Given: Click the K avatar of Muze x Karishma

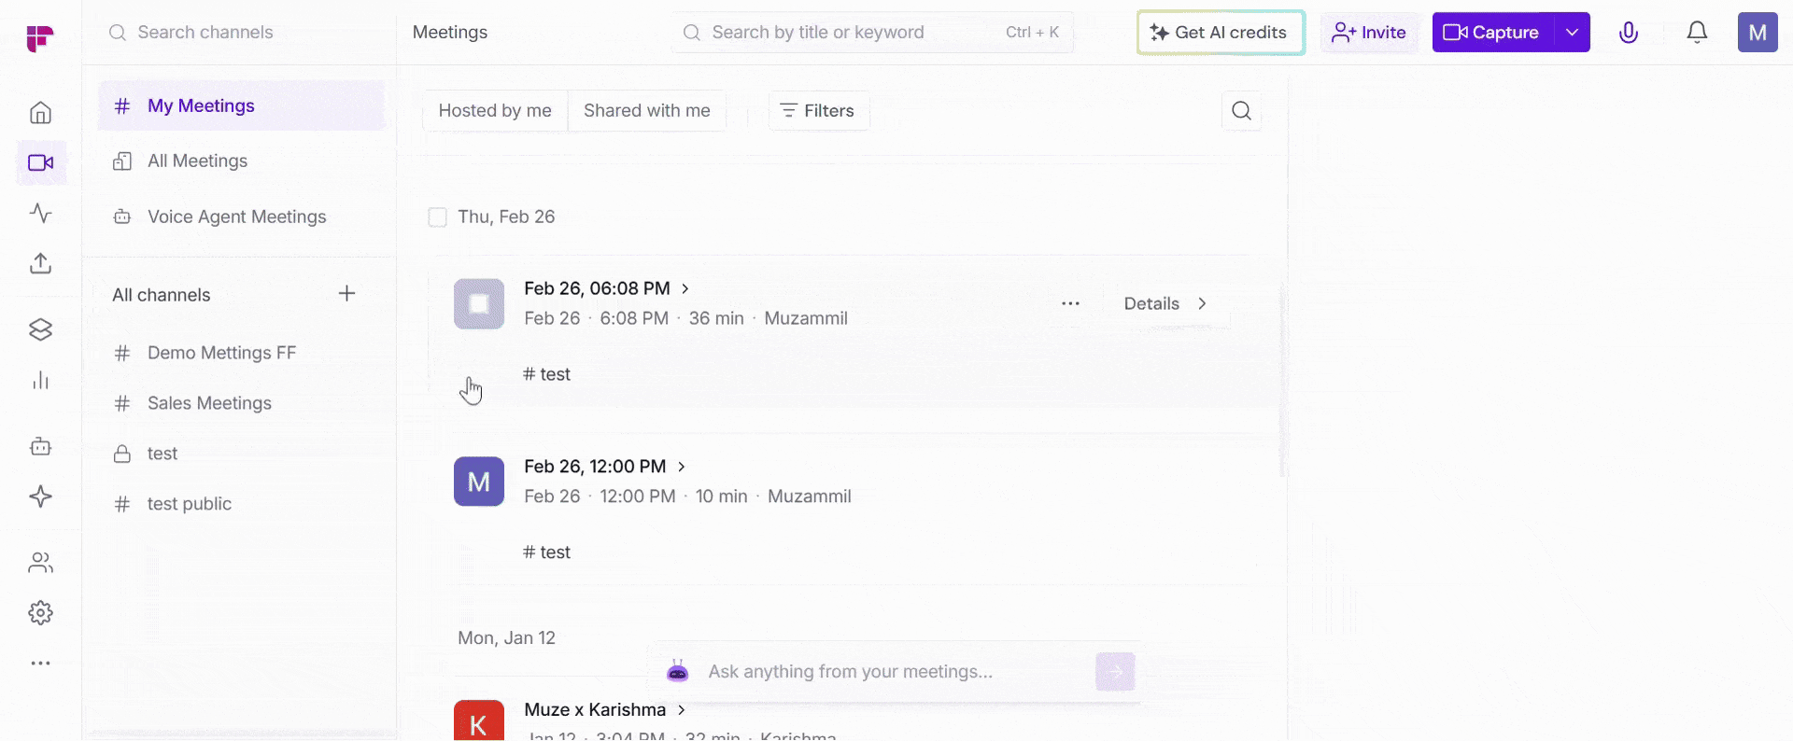Looking at the screenshot, I should (x=479, y=721).
